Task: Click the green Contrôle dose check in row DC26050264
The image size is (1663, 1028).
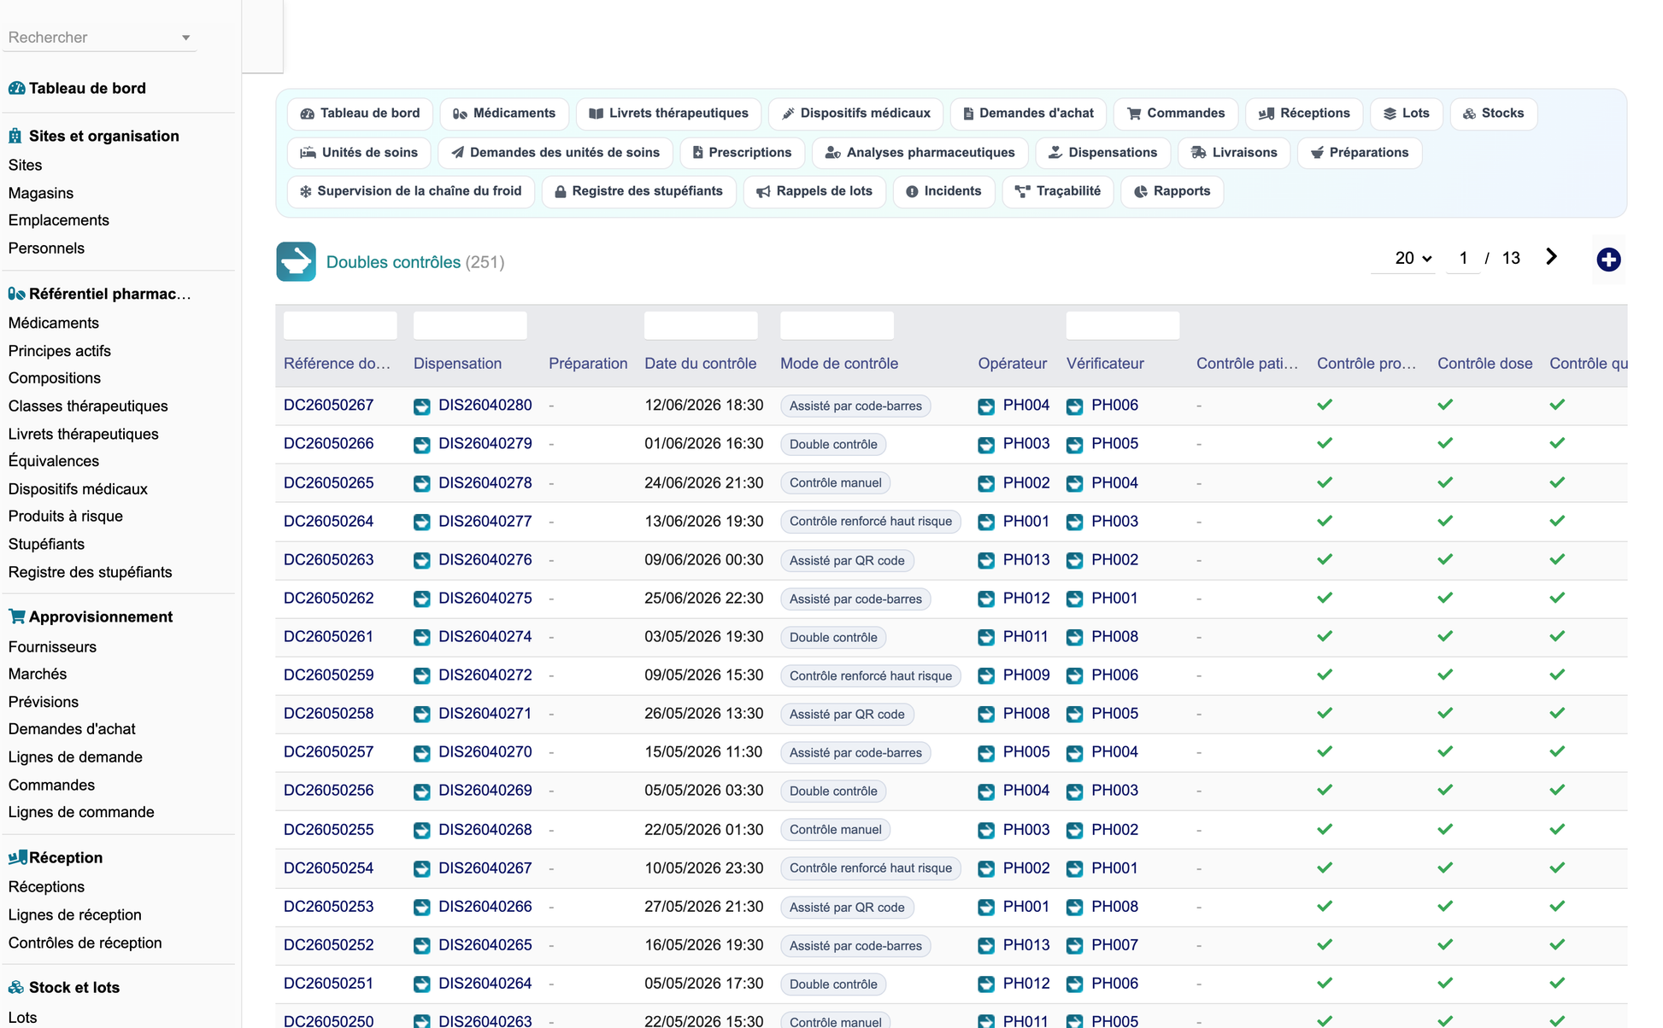Action: coord(1445,521)
